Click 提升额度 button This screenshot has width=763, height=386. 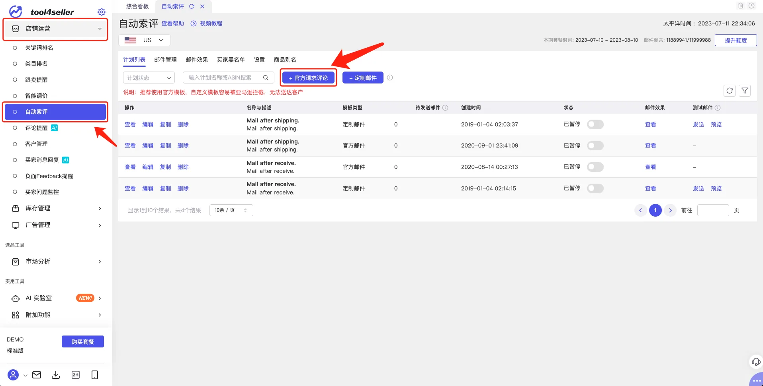pyautogui.click(x=736, y=40)
